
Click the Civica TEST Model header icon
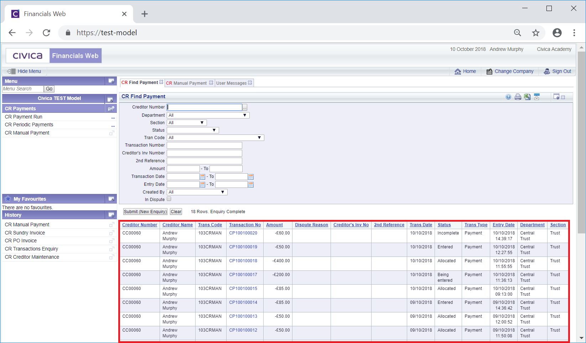click(110, 99)
